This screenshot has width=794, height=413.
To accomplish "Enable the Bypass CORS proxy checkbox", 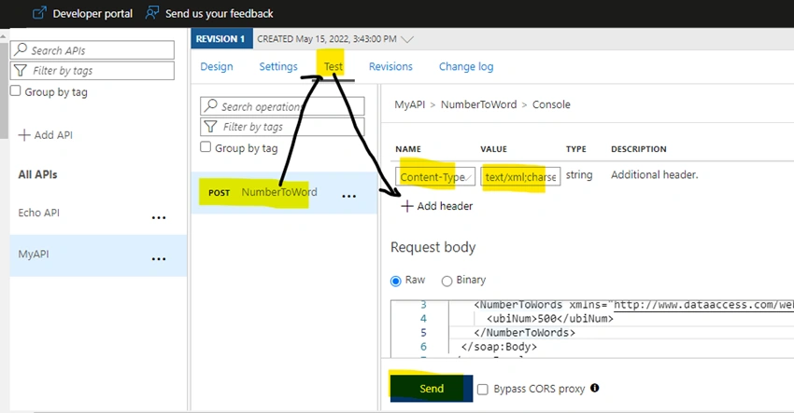I will tap(483, 390).
